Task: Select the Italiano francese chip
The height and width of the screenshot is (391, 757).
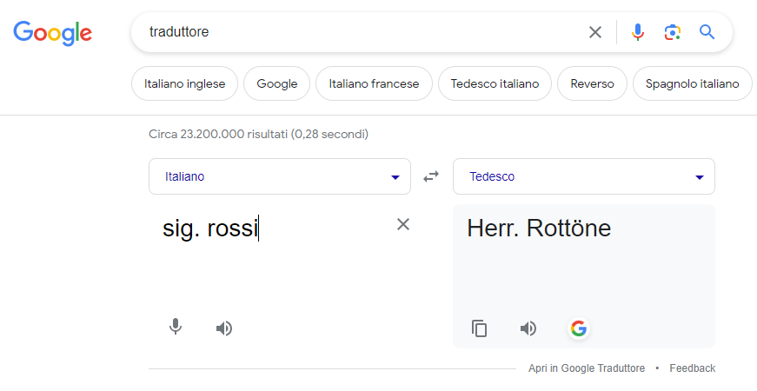Action: tap(374, 83)
